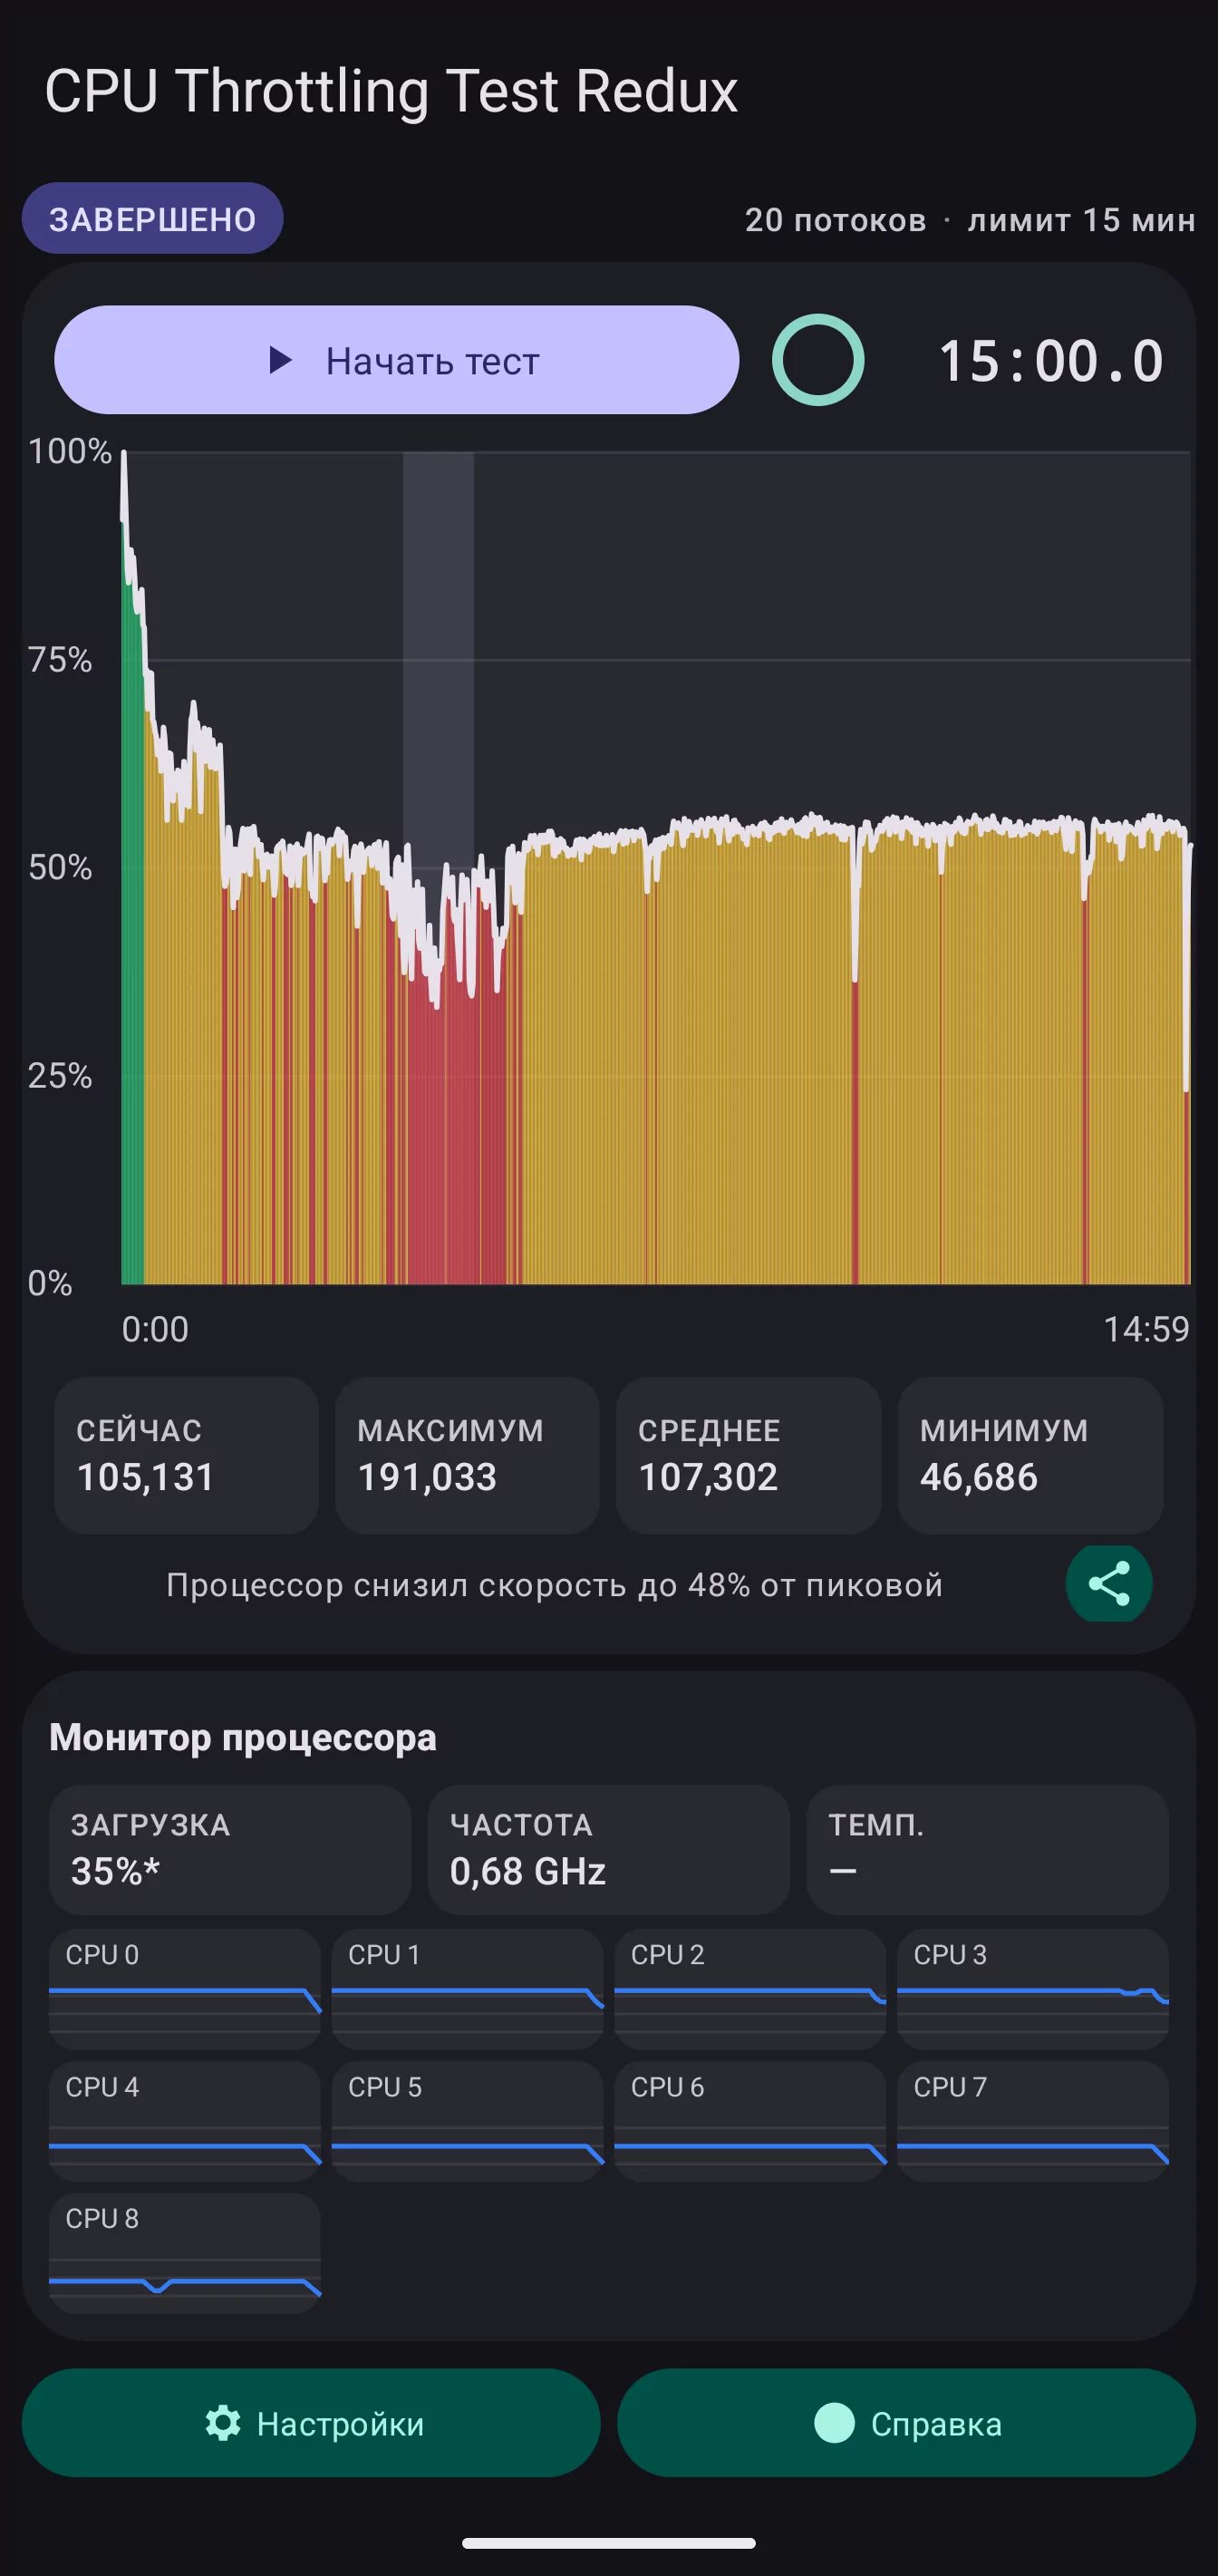
Task: Select the CPU 3 usage graph
Action: [x=1033, y=1988]
